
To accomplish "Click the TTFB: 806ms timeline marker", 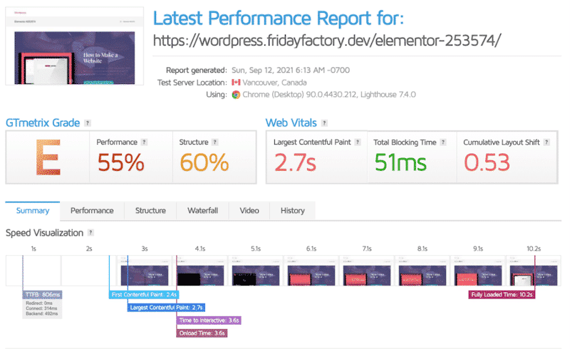I will pos(42,294).
